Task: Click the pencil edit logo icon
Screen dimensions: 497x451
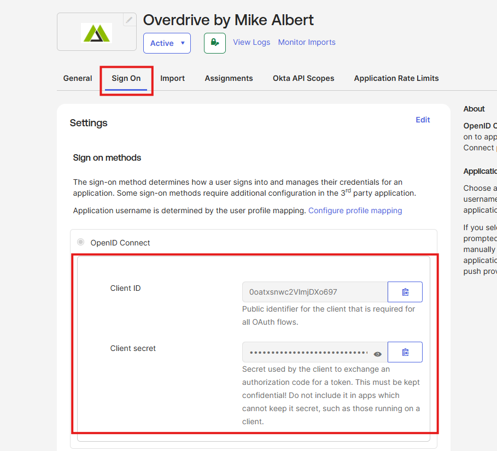Action: (129, 20)
